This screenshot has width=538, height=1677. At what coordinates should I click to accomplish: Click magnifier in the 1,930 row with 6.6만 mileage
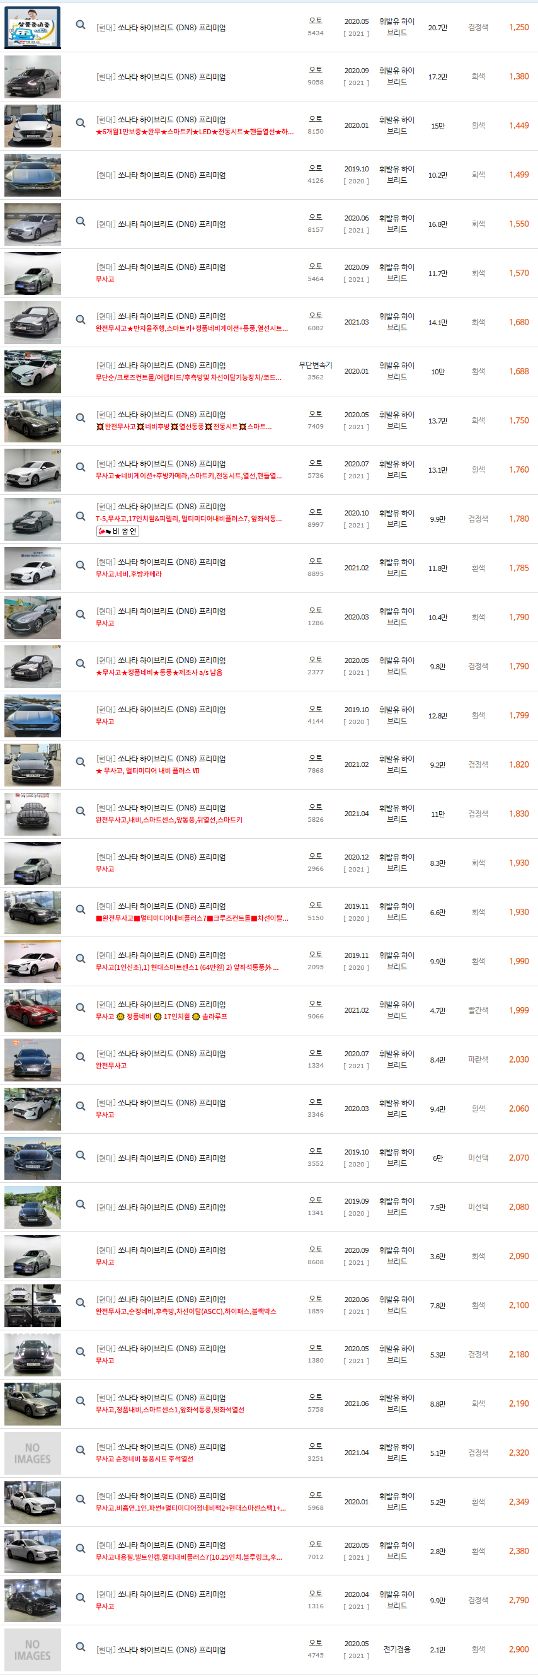click(x=81, y=909)
